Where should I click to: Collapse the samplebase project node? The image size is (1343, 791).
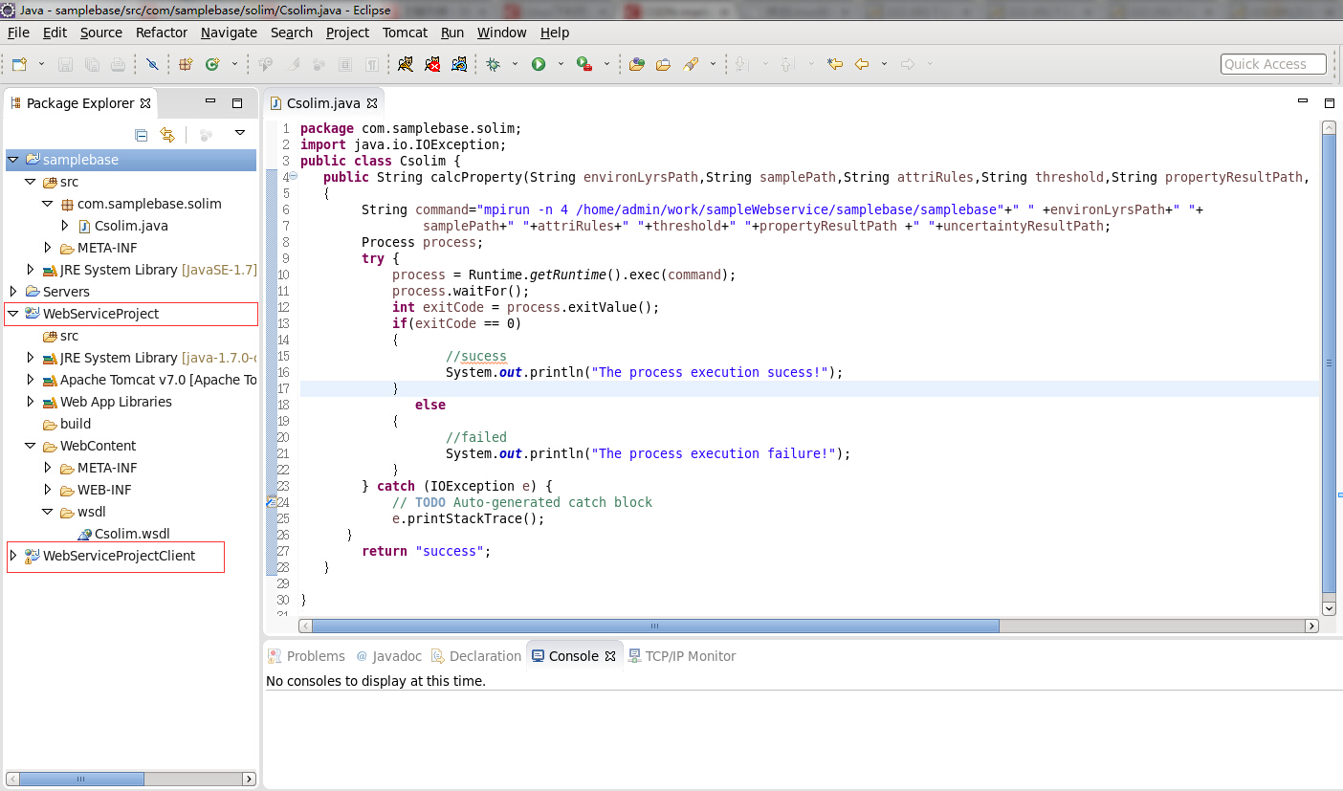(13, 160)
